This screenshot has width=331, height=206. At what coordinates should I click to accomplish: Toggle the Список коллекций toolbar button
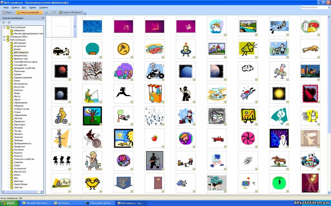[29, 13]
